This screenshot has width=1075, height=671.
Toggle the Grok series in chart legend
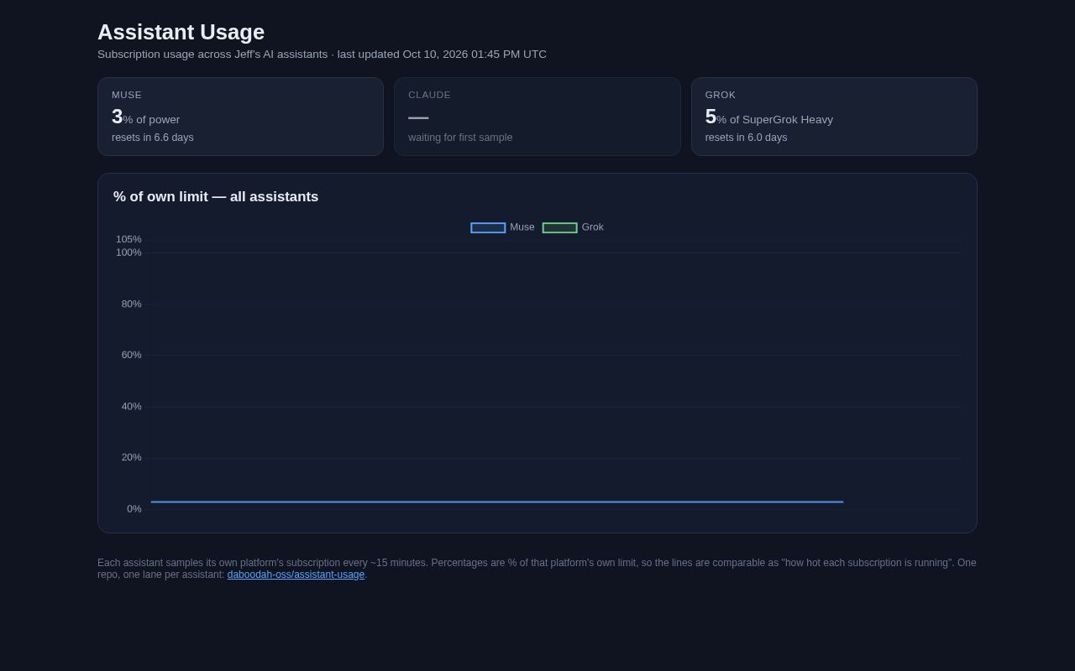coord(573,227)
